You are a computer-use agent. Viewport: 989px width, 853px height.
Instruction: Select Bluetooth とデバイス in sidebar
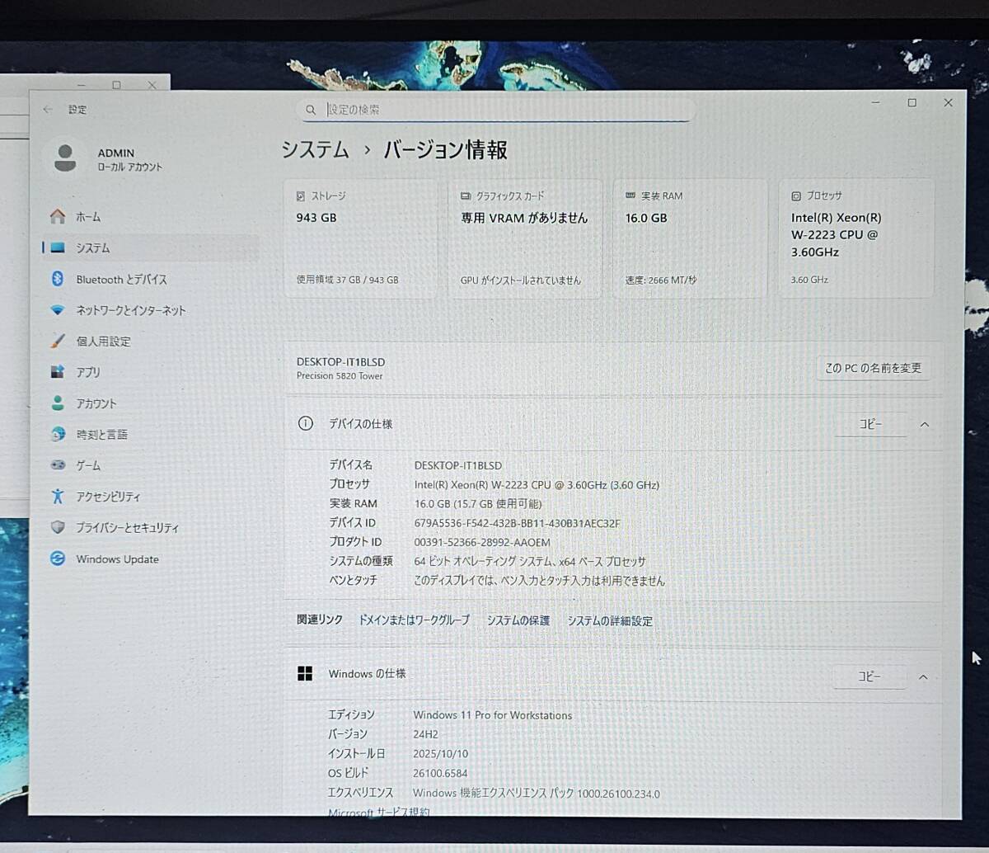coord(151,279)
